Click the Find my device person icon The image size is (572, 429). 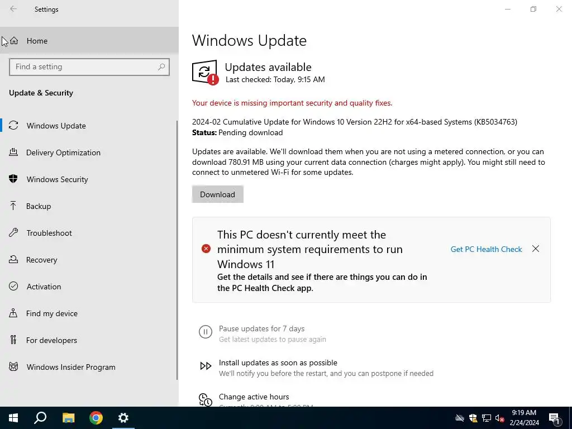(13, 313)
